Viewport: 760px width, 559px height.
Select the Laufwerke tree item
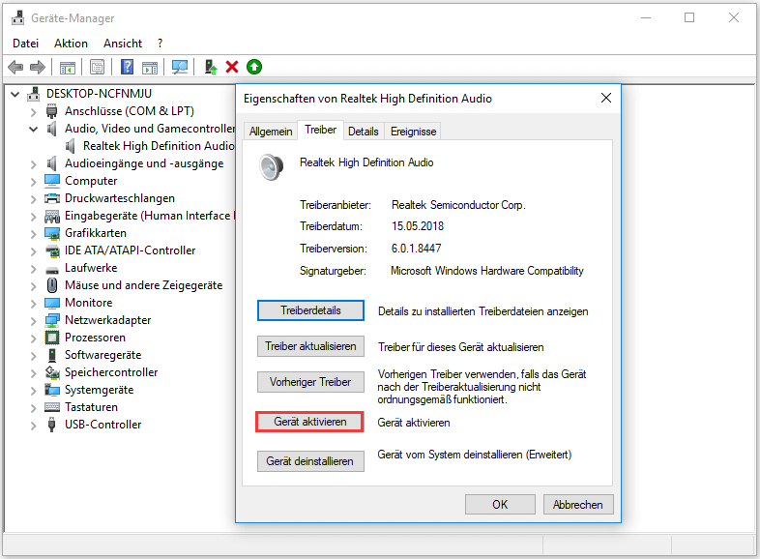[91, 268]
